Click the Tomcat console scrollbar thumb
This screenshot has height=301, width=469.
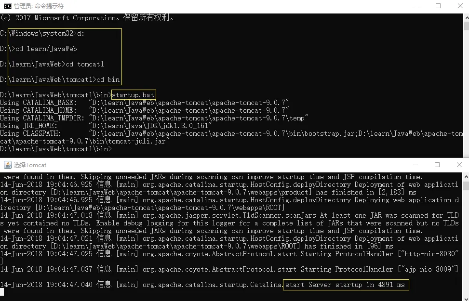point(466,185)
